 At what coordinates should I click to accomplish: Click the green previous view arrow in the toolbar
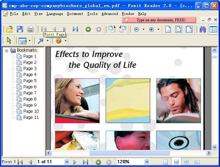88,29
